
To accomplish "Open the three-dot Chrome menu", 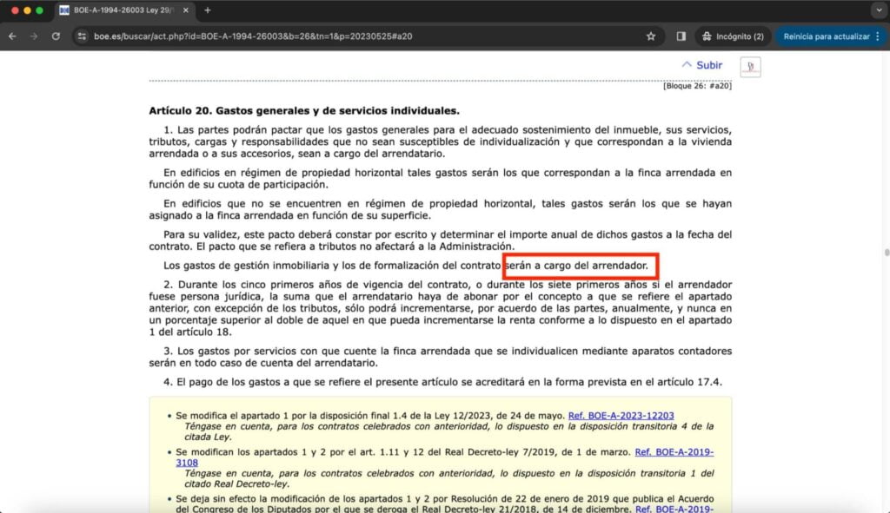I will 878,36.
